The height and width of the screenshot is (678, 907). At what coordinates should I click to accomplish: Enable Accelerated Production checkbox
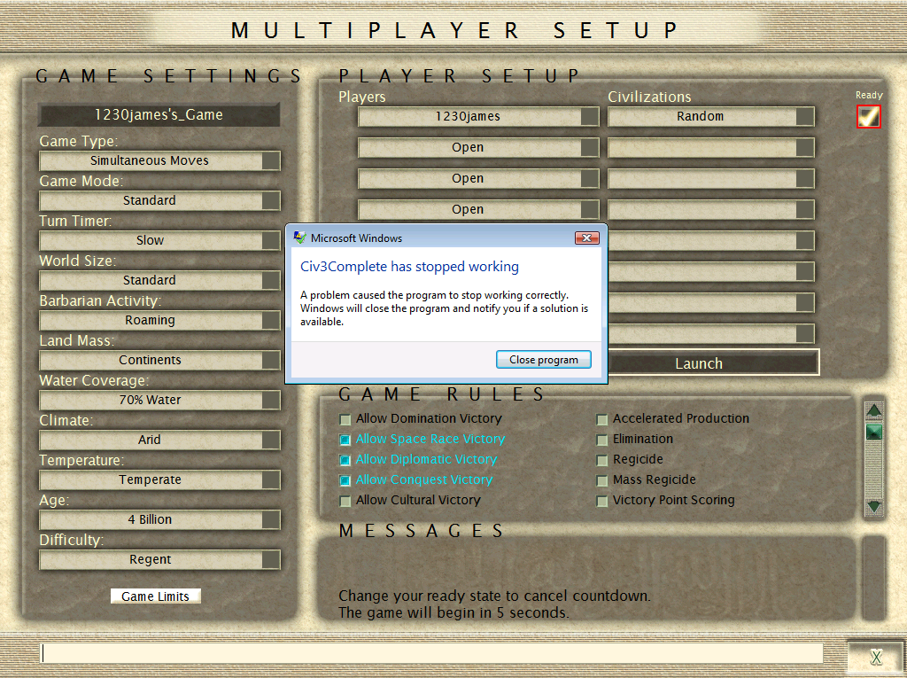[602, 419]
